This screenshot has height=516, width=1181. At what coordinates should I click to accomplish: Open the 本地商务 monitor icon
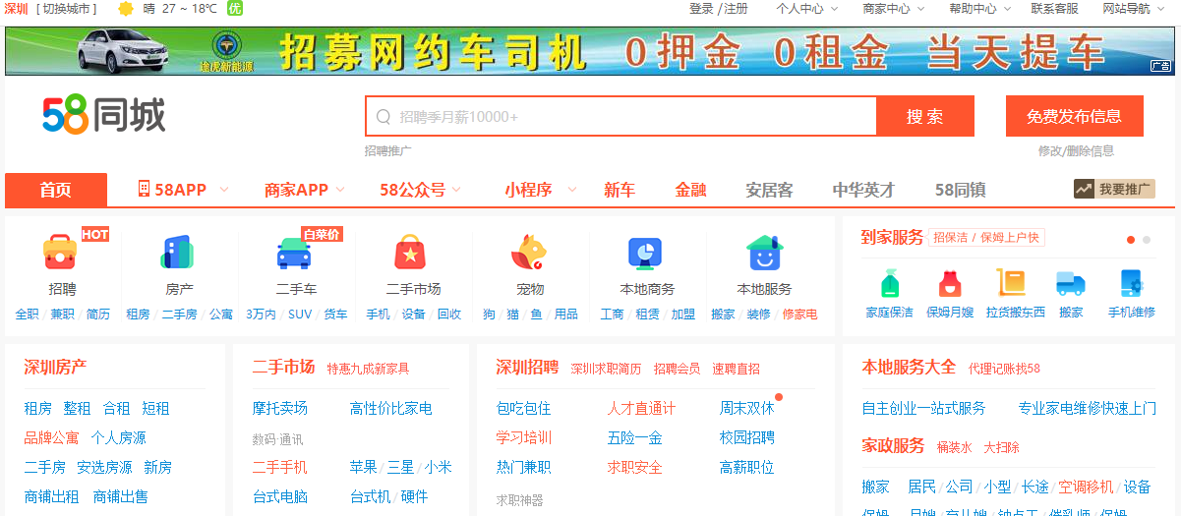pos(646,253)
